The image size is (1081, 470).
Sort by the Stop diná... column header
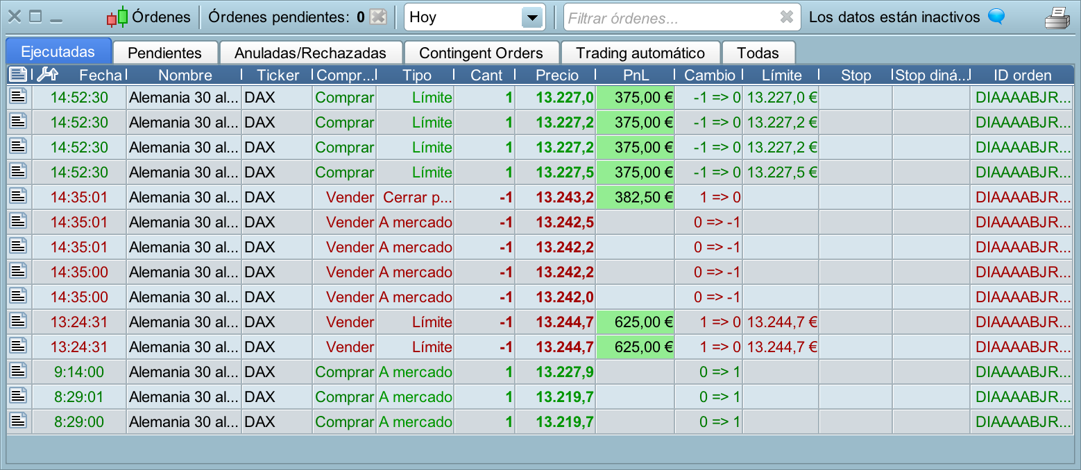click(931, 75)
